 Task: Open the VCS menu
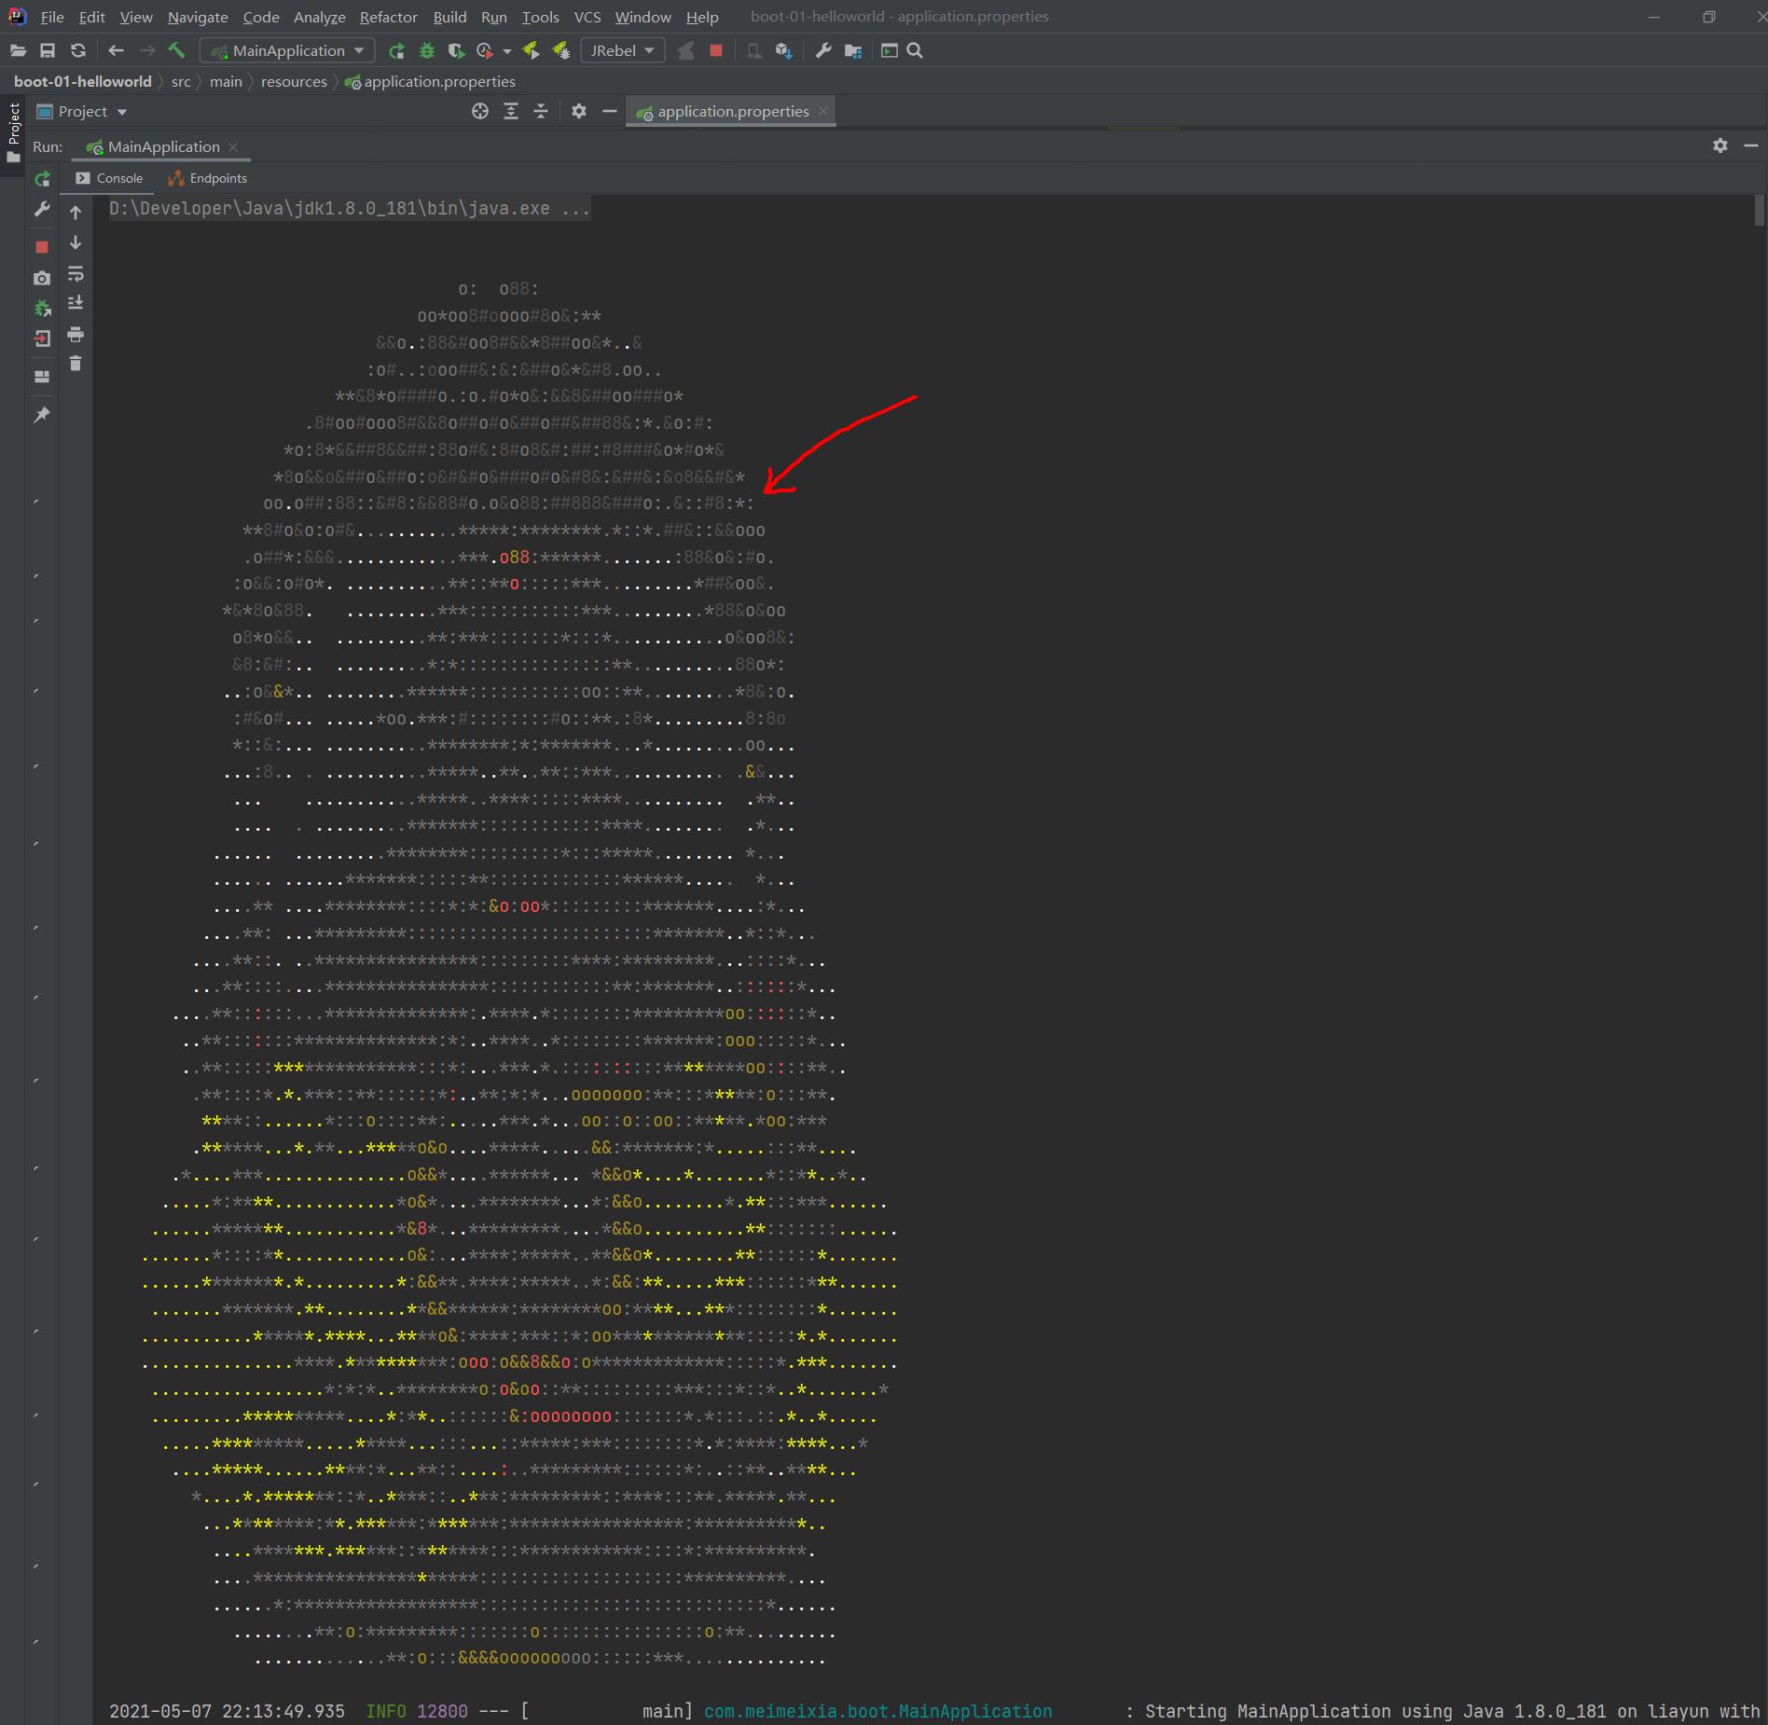pyautogui.click(x=587, y=17)
